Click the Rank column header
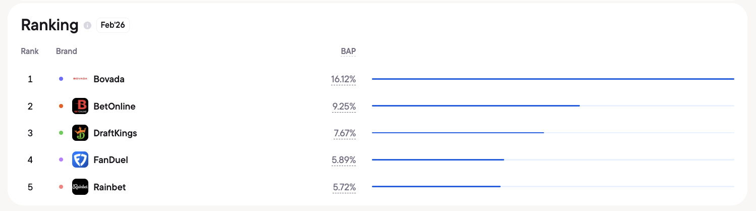The height and width of the screenshot is (211, 756). pos(30,51)
